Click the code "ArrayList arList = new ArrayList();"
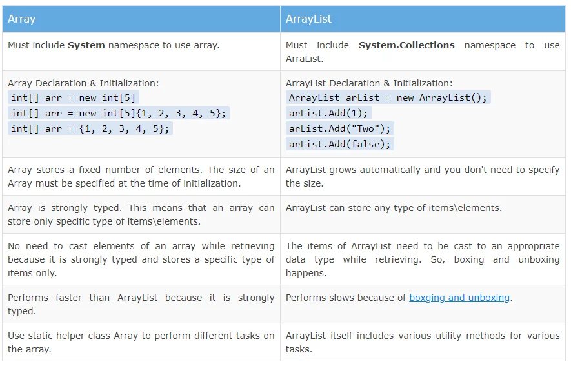Screen dimensions: 571x366 pos(388,97)
